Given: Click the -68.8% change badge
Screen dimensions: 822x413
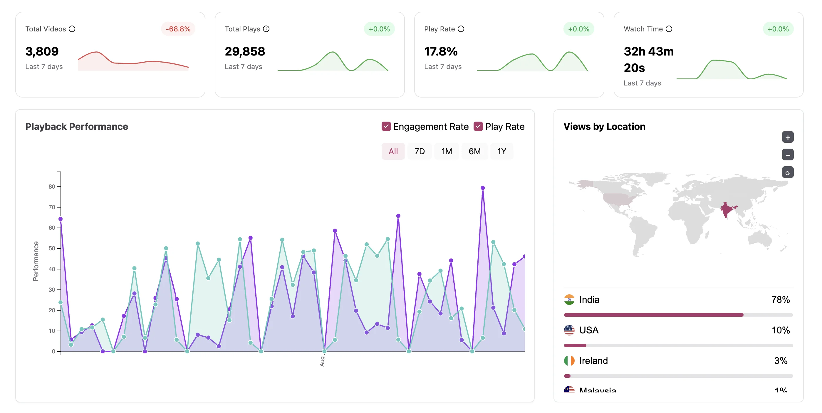Looking at the screenshot, I should tap(178, 29).
